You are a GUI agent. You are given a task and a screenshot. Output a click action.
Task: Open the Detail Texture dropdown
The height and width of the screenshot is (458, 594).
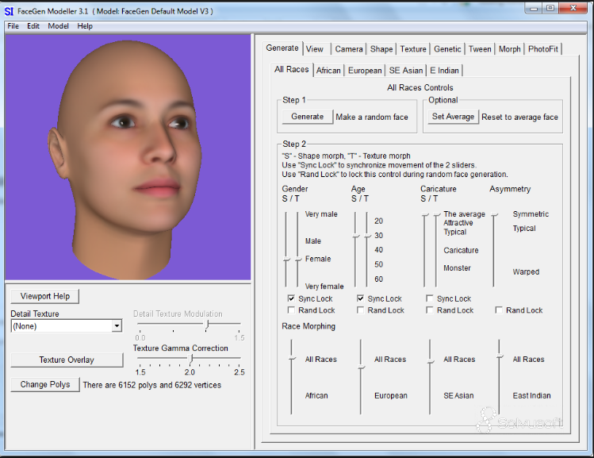tap(117, 326)
